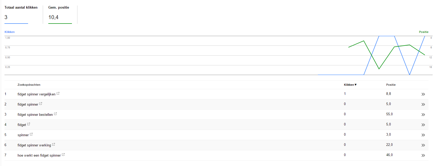Open external link icon next to 'fidget'
The height and width of the screenshot is (166, 435).
click(x=29, y=124)
